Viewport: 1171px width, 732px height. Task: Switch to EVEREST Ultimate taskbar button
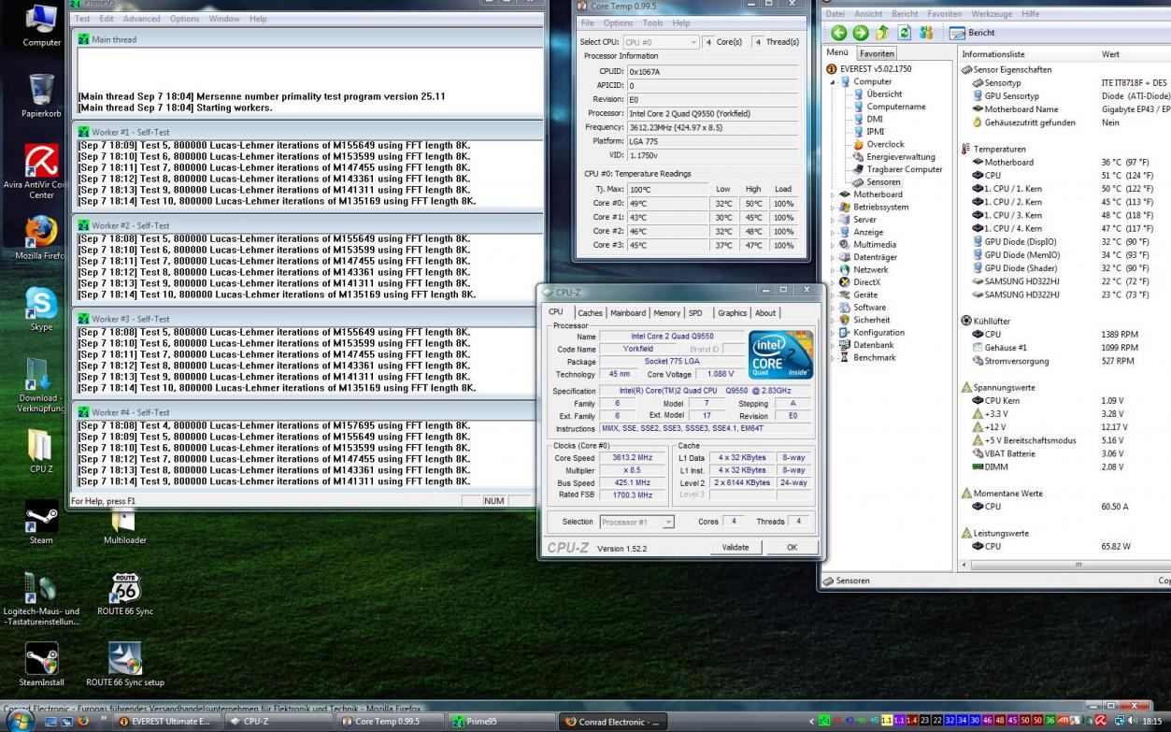point(166,722)
